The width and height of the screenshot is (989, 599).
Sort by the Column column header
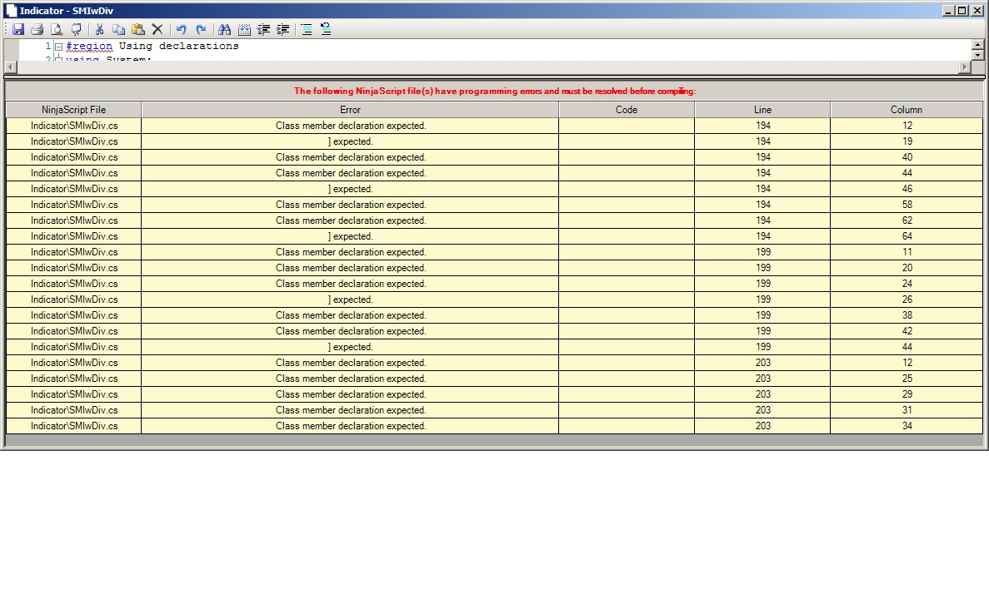pyautogui.click(x=907, y=110)
